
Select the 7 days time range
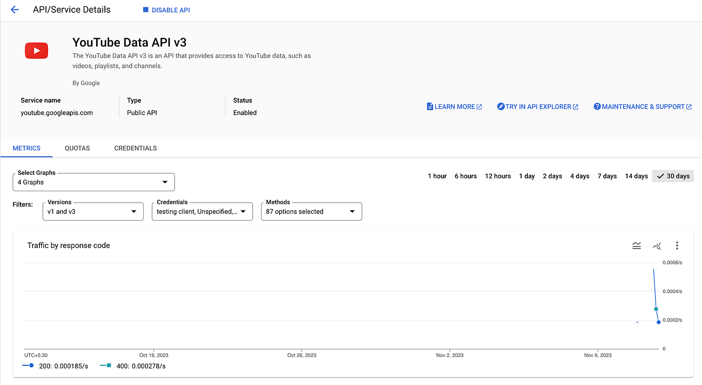point(607,176)
